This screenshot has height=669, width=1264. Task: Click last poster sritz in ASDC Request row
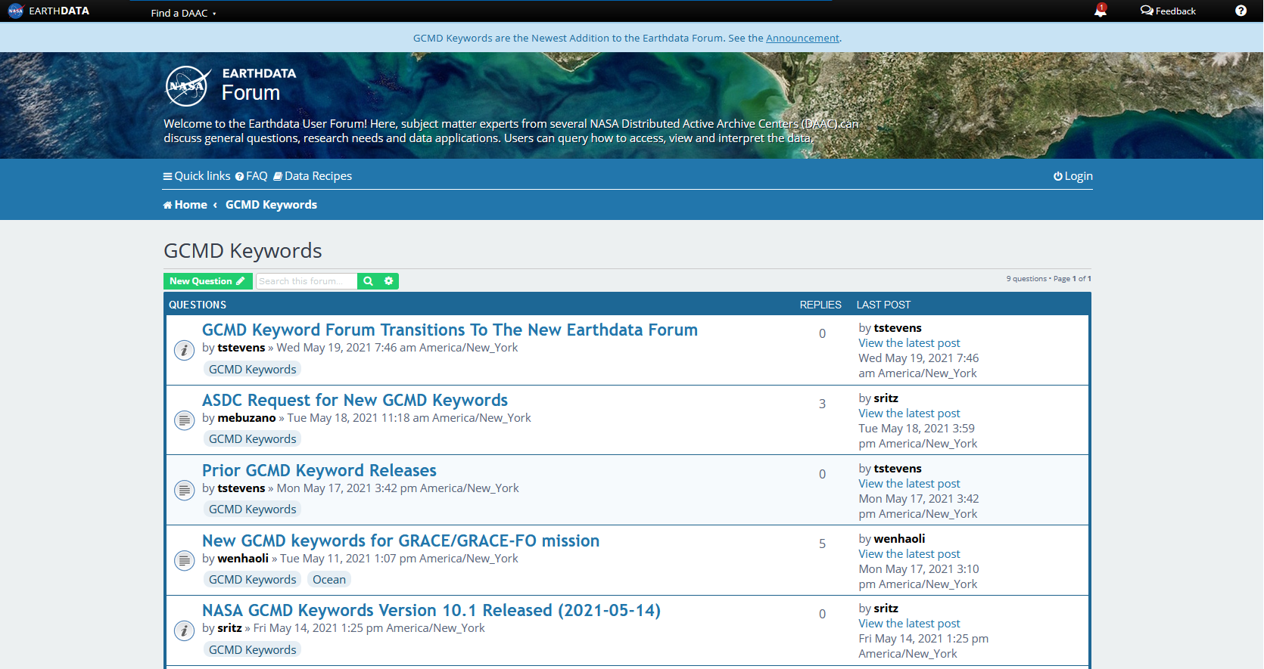pyautogui.click(x=886, y=398)
